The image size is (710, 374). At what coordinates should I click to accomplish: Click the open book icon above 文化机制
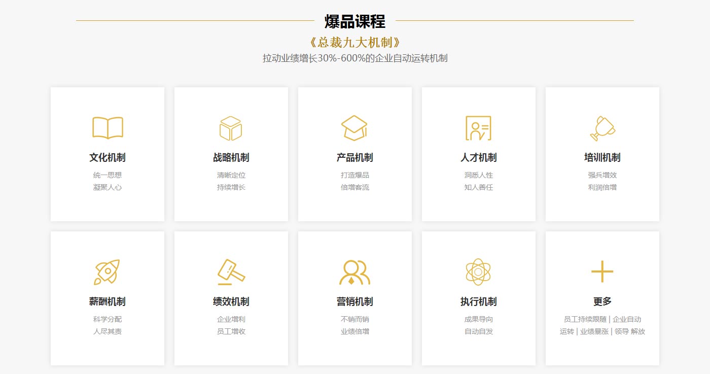tap(107, 128)
